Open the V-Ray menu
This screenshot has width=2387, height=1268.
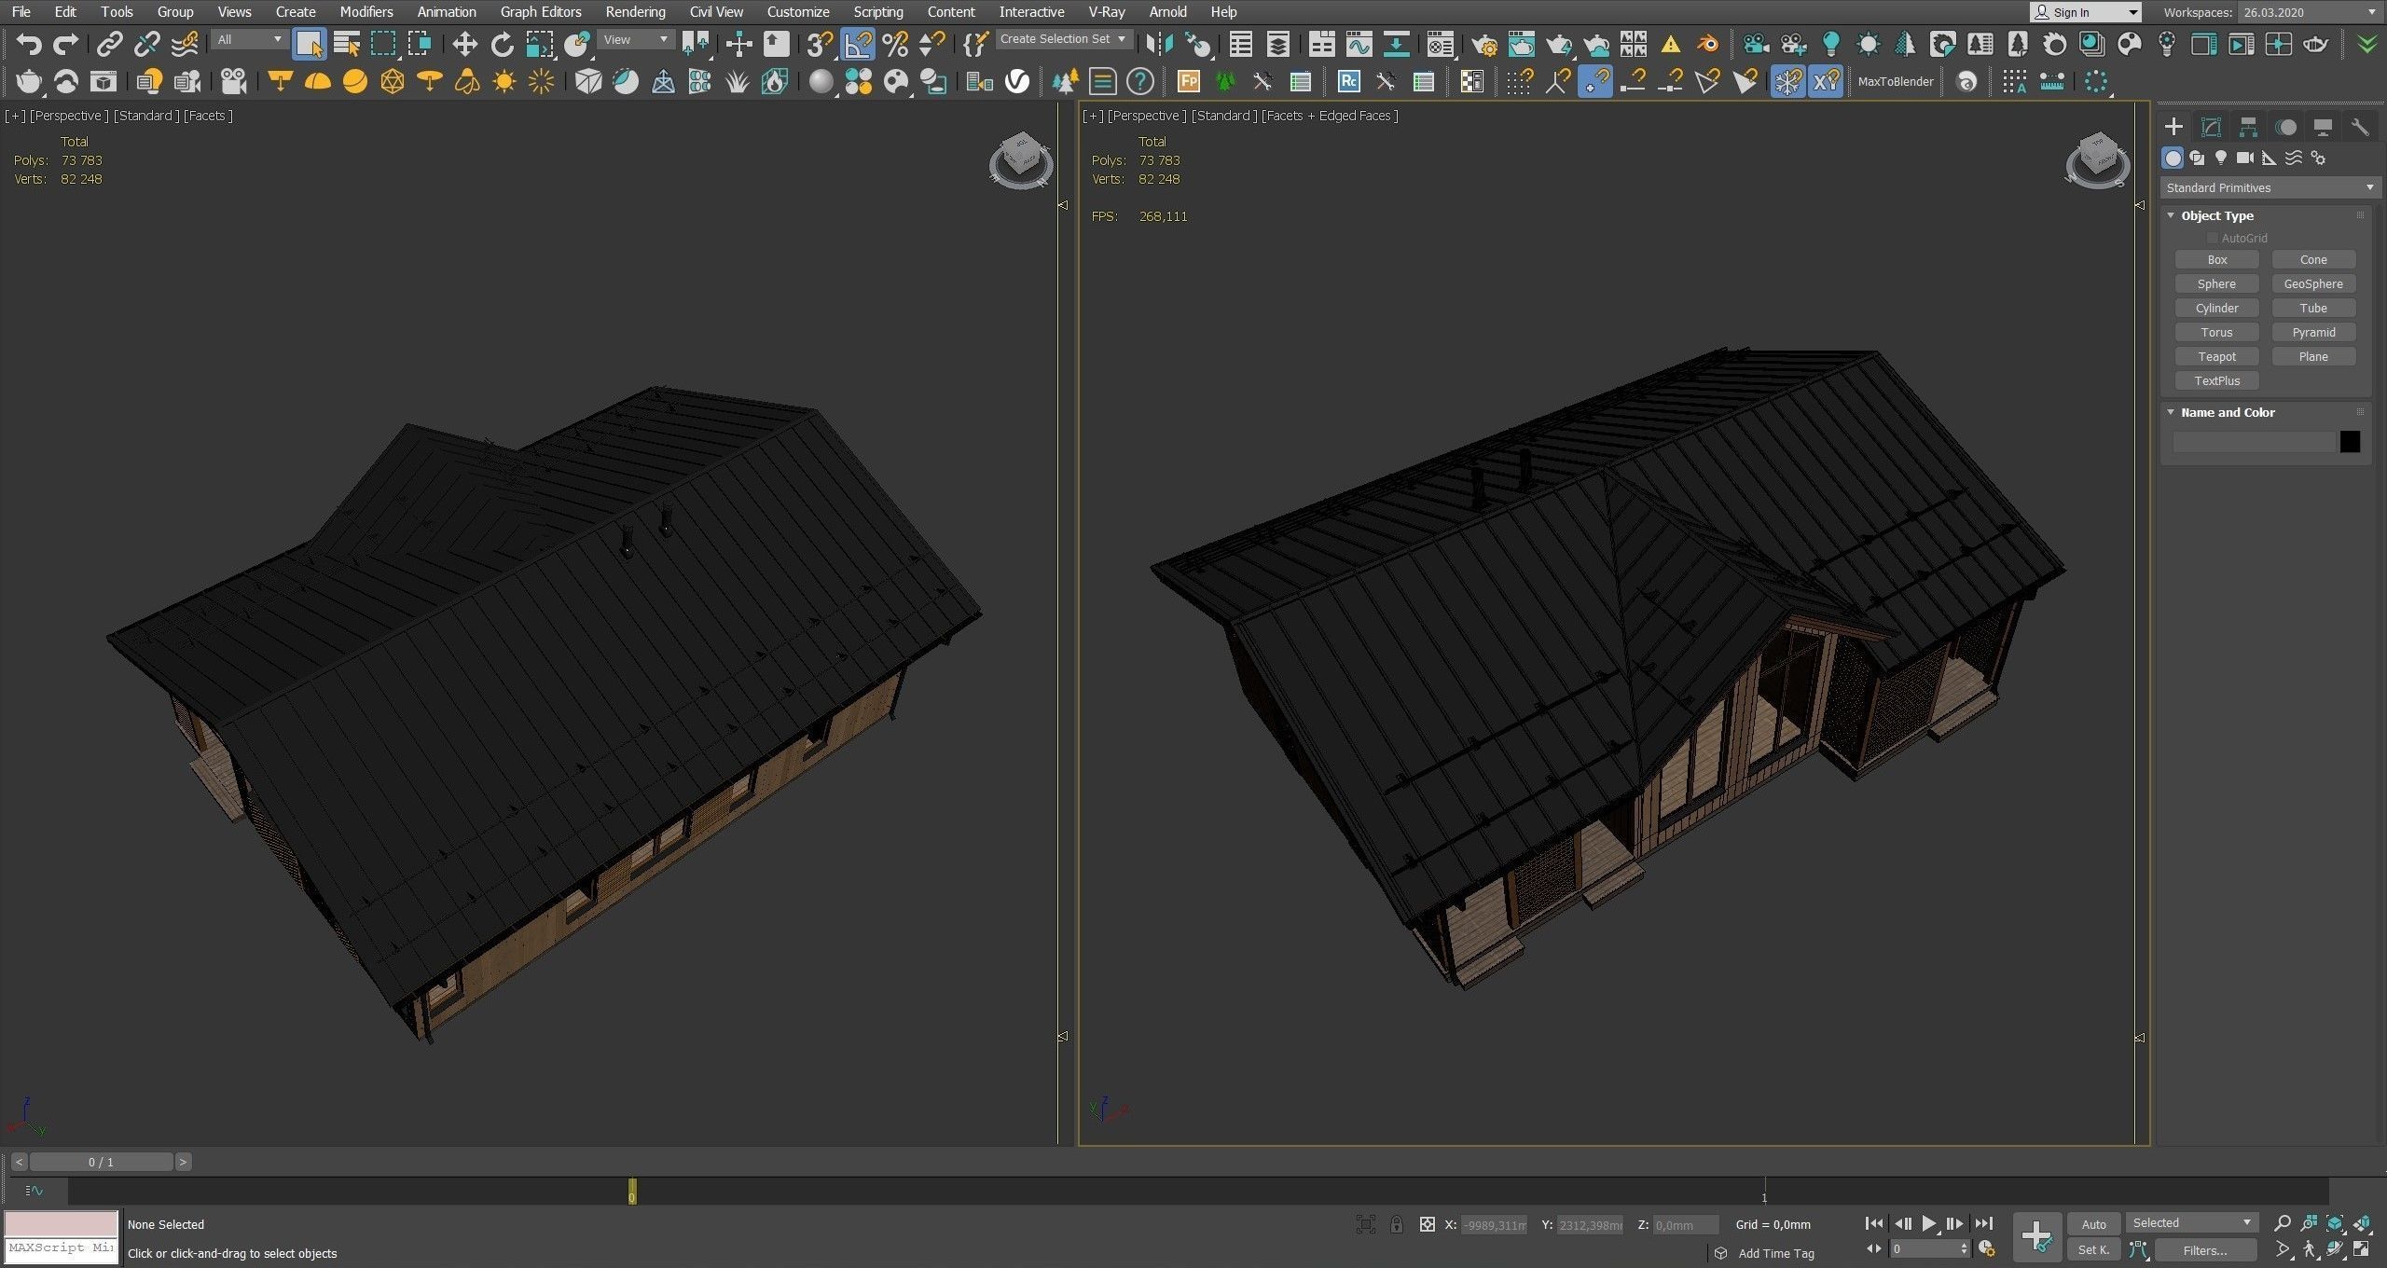click(1107, 12)
